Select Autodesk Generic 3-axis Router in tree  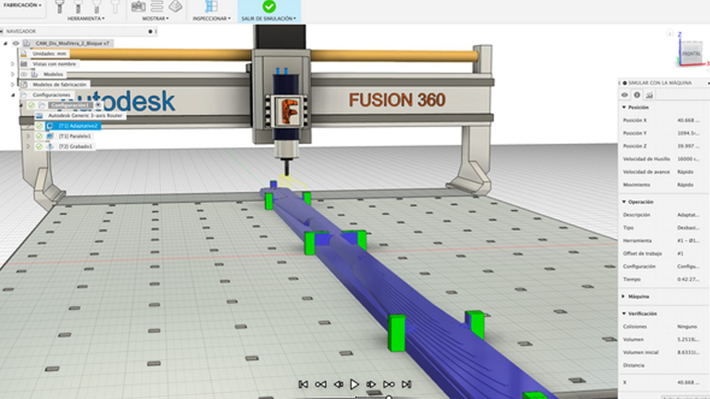tap(85, 115)
